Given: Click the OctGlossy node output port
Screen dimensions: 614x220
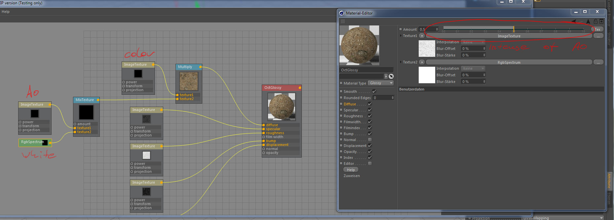Looking at the screenshot, I should point(300,88).
